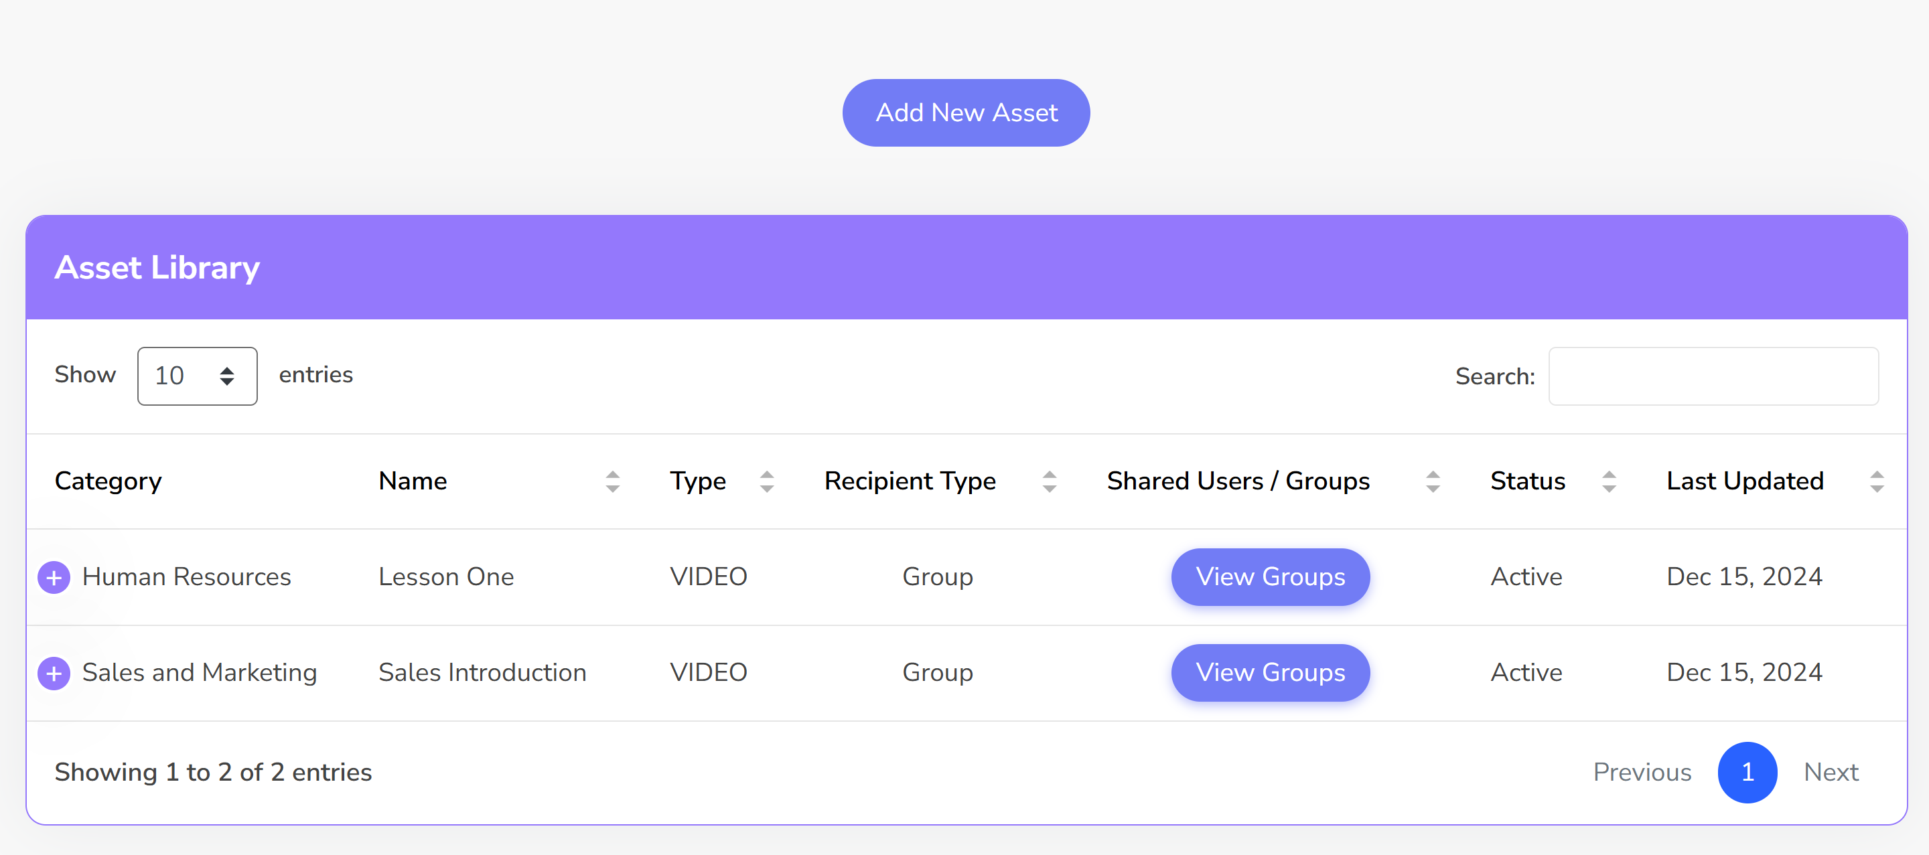This screenshot has height=855, width=1929.
Task: Sort by Name column arrows icon
Action: pos(612,481)
